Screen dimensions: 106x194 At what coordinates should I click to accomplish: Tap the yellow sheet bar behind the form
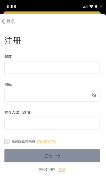tap(52, 13)
